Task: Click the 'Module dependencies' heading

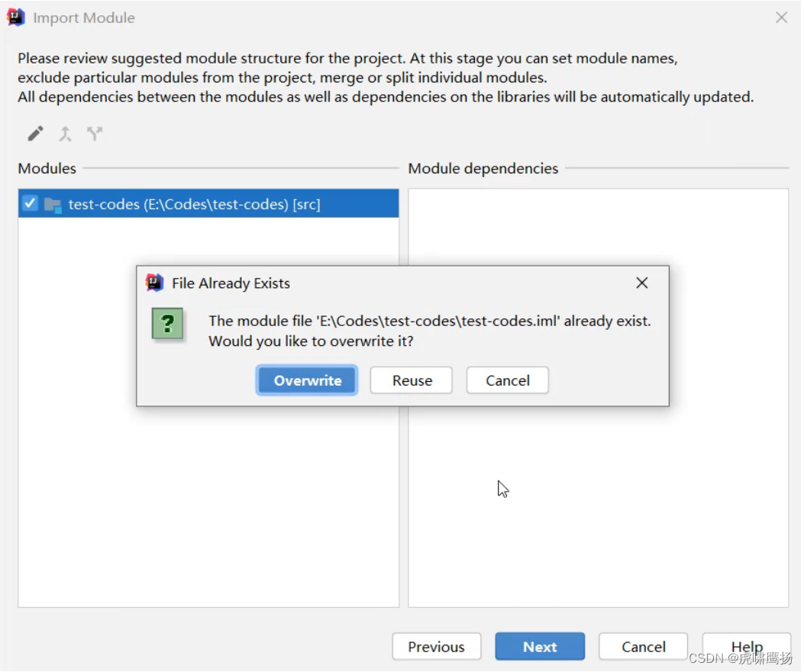Action: coord(483,168)
